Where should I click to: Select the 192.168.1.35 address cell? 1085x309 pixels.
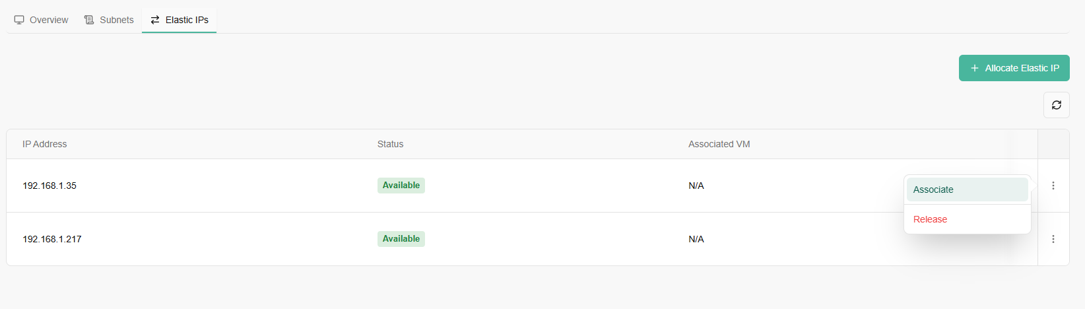(x=49, y=186)
